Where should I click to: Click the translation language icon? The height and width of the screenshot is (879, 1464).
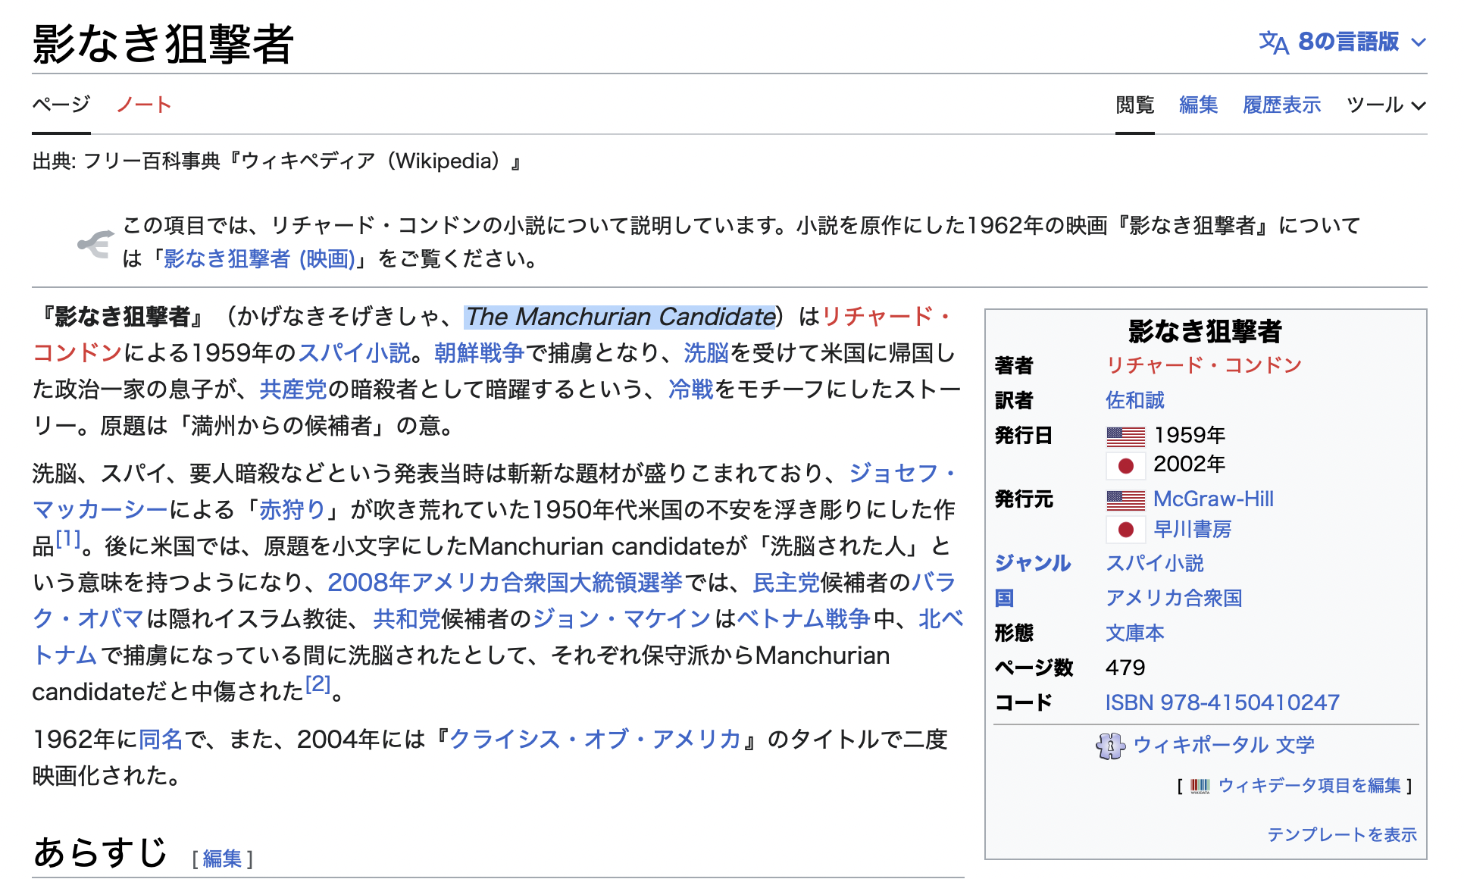[x=1274, y=42]
